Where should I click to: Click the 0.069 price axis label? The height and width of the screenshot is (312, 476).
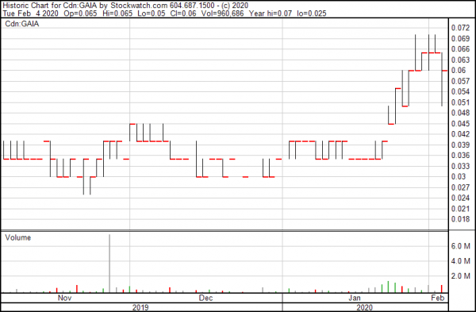460,39
